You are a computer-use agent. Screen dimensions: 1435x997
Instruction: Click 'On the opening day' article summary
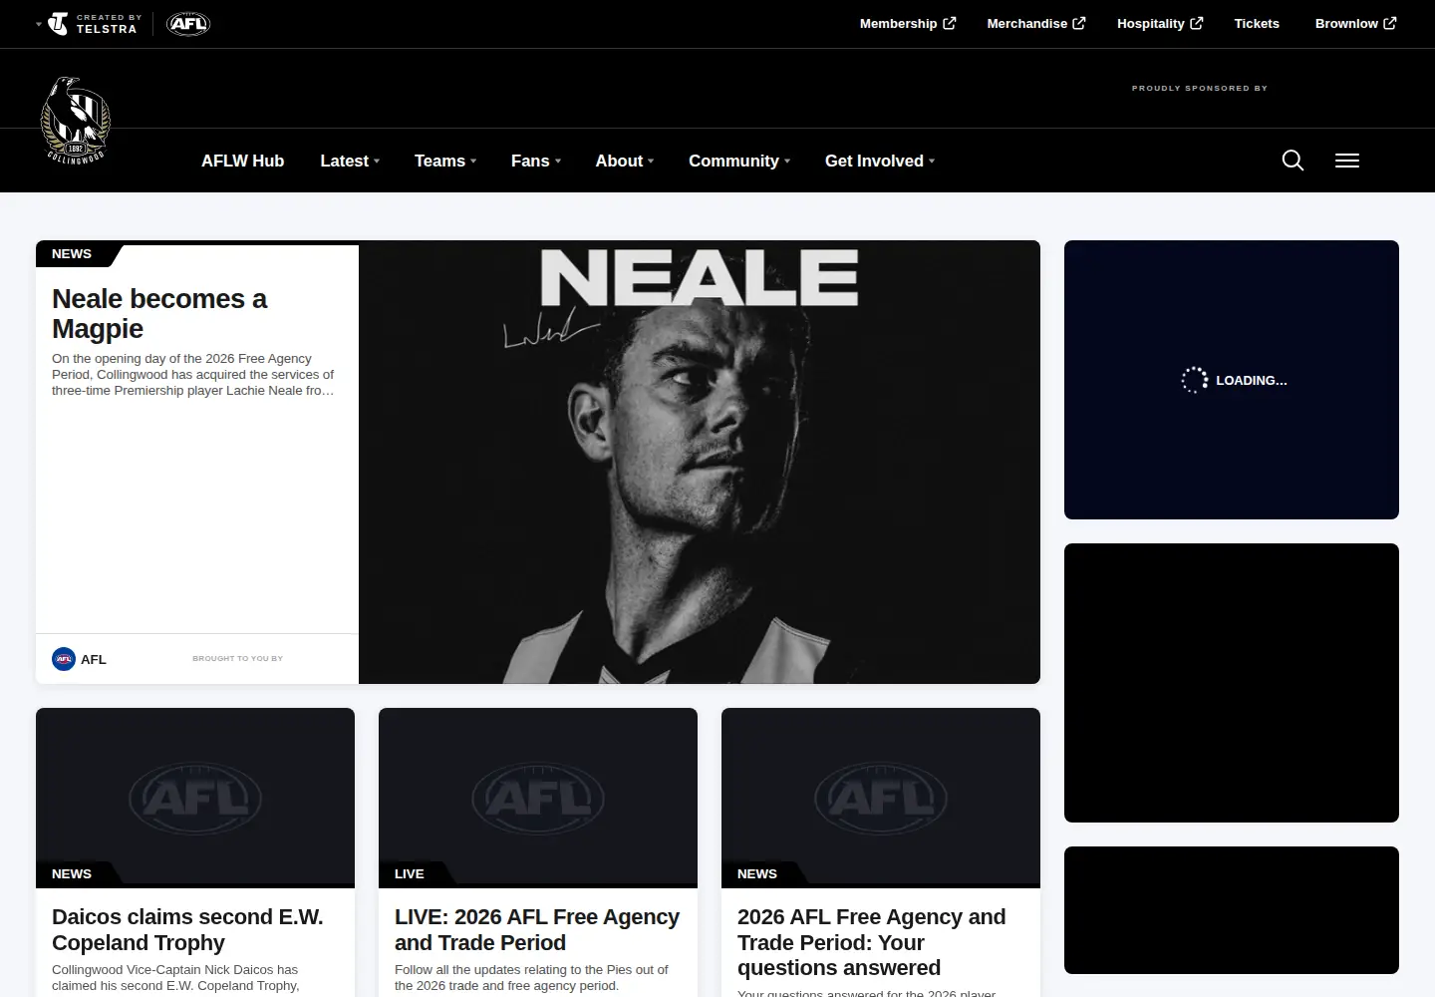coord(193,374)
